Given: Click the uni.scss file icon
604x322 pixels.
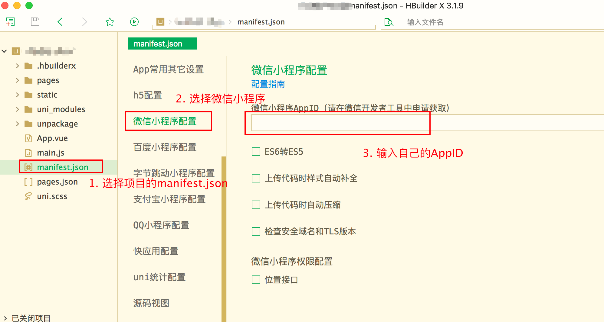Looking at the screenshot, I should (28, 196).
